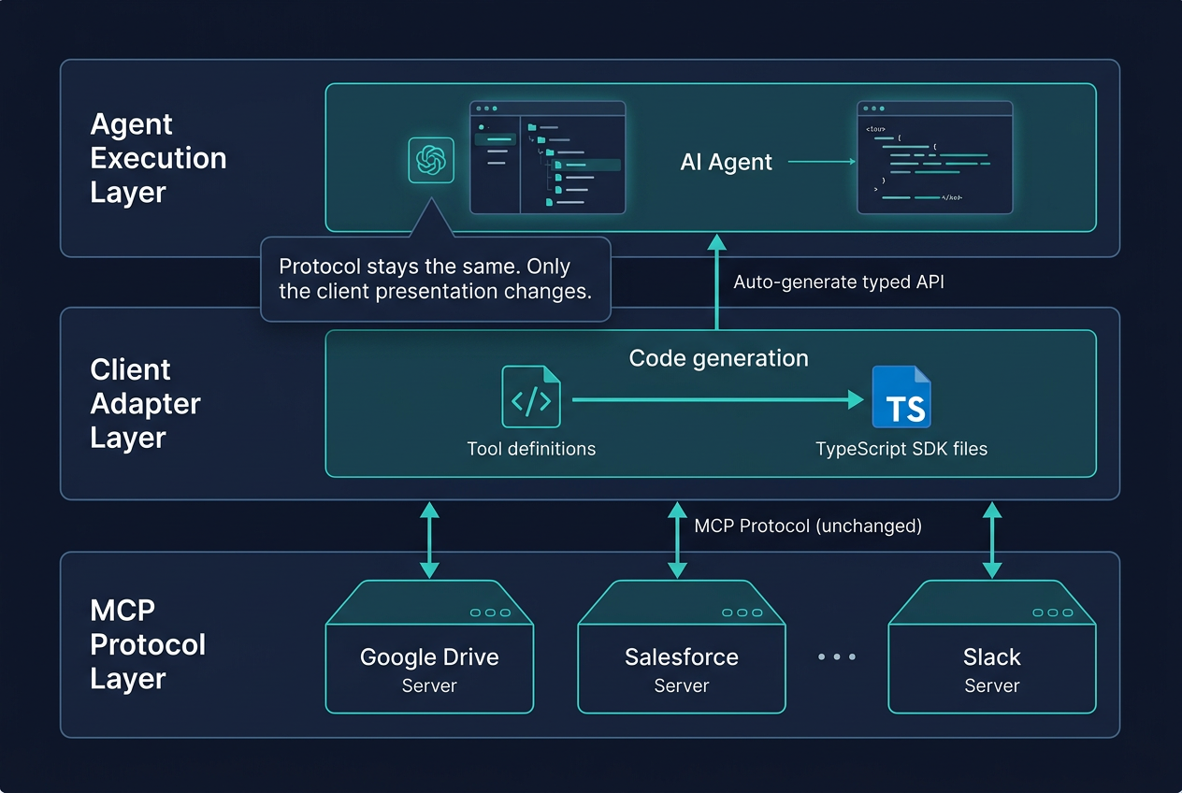Select the 'Agent Execution Layer' title
This screenshot has width=1182, height=793.
pyautogui.click(x=158, y=158)
